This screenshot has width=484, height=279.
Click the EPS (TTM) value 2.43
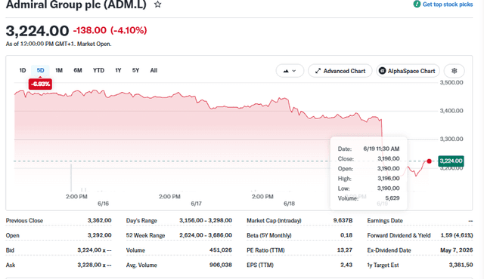coord(346,265)
